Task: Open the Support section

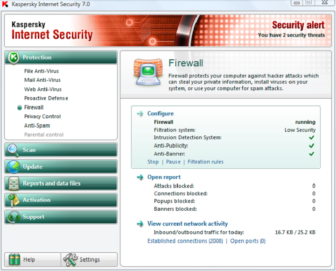Action: 61,217
